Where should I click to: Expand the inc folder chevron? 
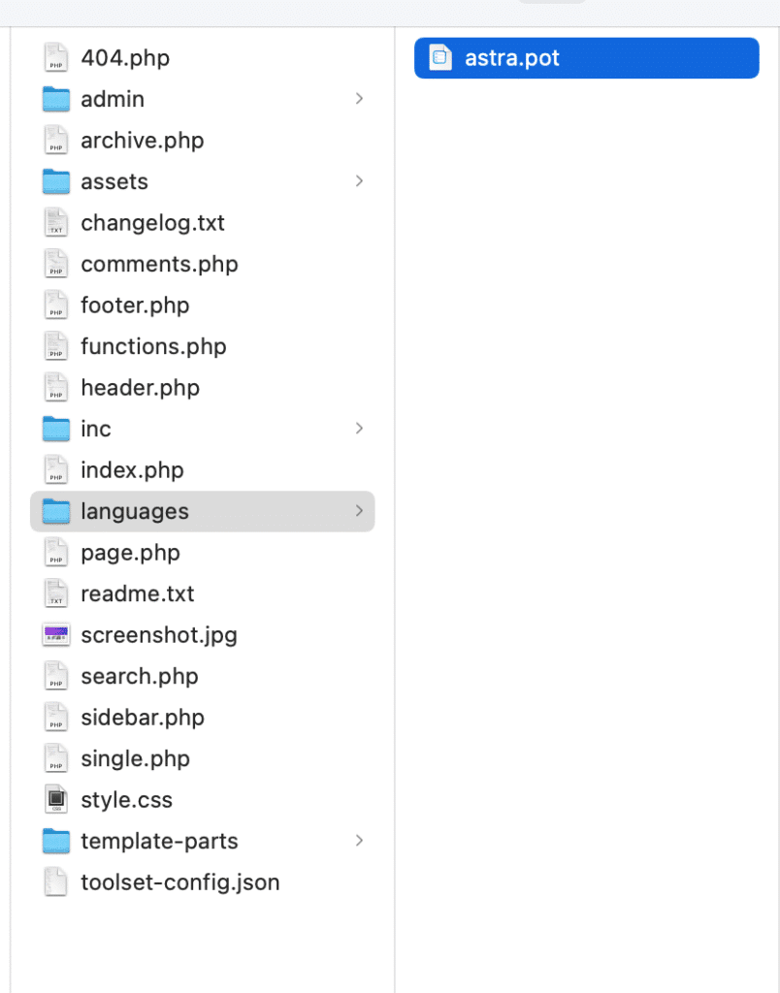(359, 429)
